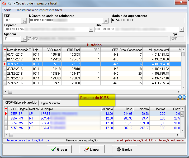The image size is (189, 158).
Task: Click Integrado com a Escrituração Fiscal legend
Action: pyautogui.click(x=27, y=140)
